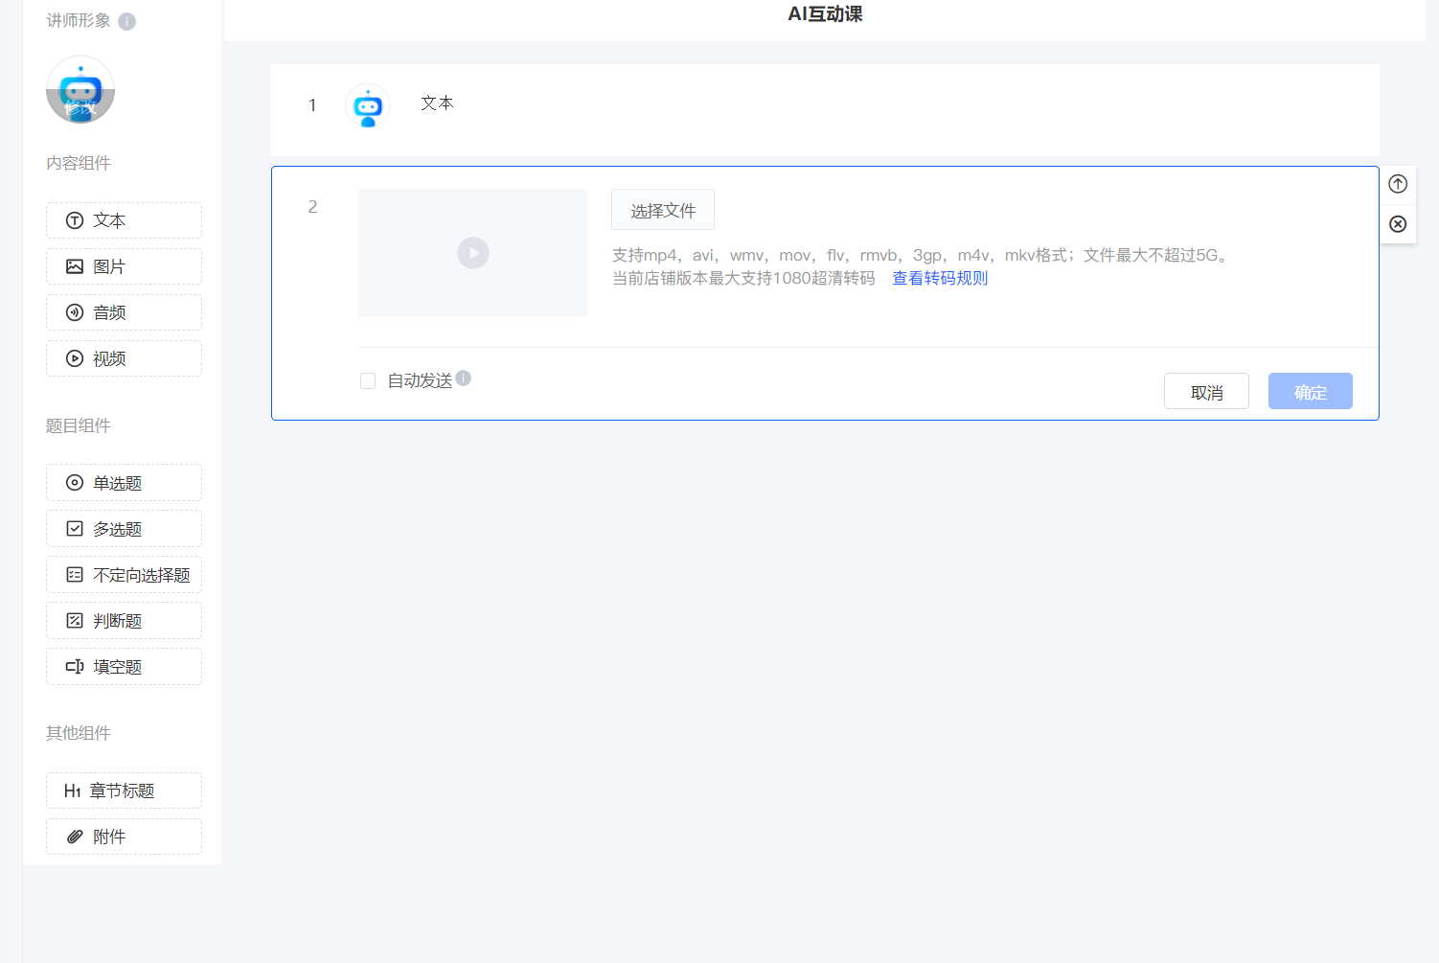Click the info icon beside 自动发送
The height and width of the screenshot is (963, 1439).
(x=464, y=378)
